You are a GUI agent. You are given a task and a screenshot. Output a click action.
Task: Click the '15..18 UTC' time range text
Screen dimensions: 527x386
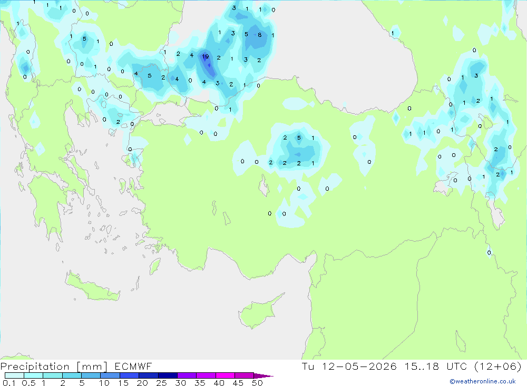(436, 366)
